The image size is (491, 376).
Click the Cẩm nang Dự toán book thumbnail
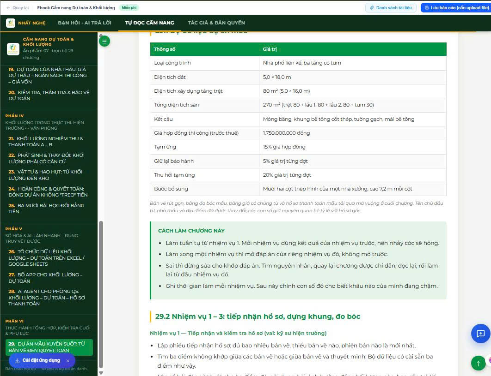click(13, 49)
